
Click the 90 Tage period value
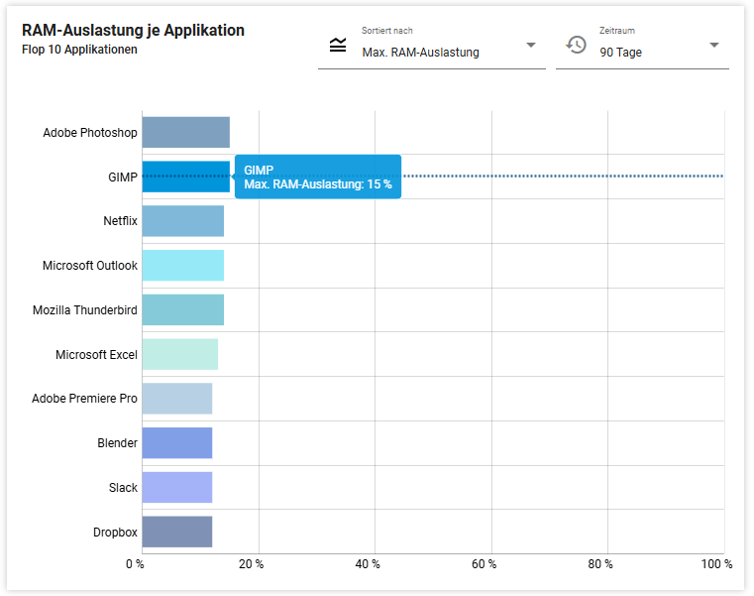coord(621,53)
